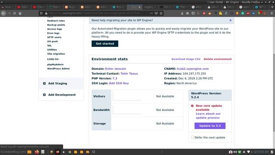Image resolution: width=275 pixels, height=155 pixels.
Task: Open Chrome from the taskbar
Action: [70, 152]
